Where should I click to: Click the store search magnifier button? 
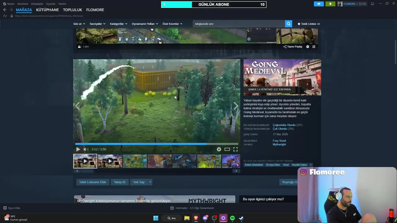pos(288,24)
